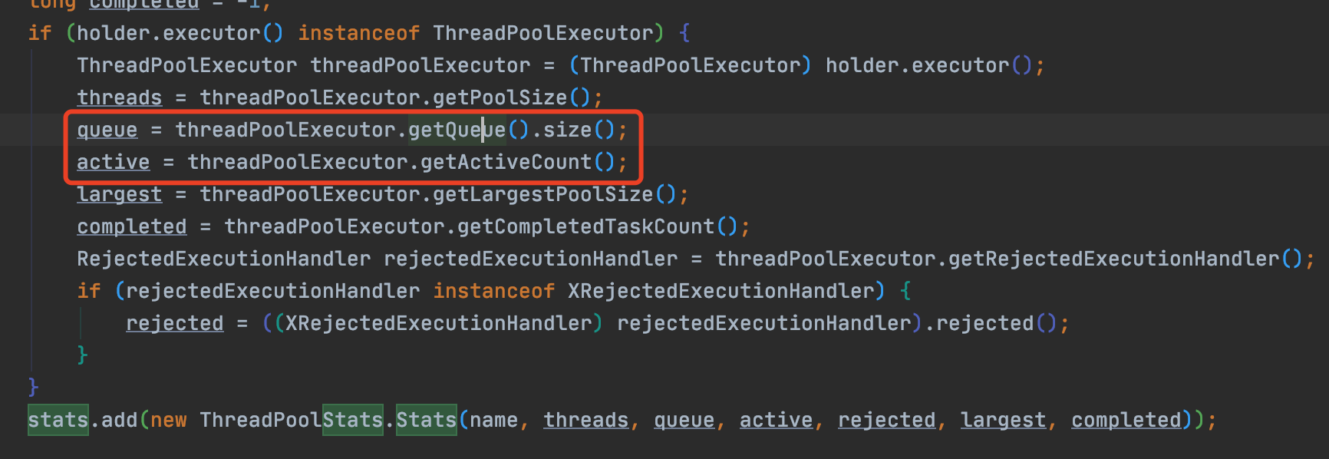
Task: Click the underlined queue variable at line start
Action: [107, 130]
